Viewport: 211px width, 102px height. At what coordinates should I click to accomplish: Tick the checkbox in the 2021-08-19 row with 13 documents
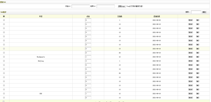4,24
